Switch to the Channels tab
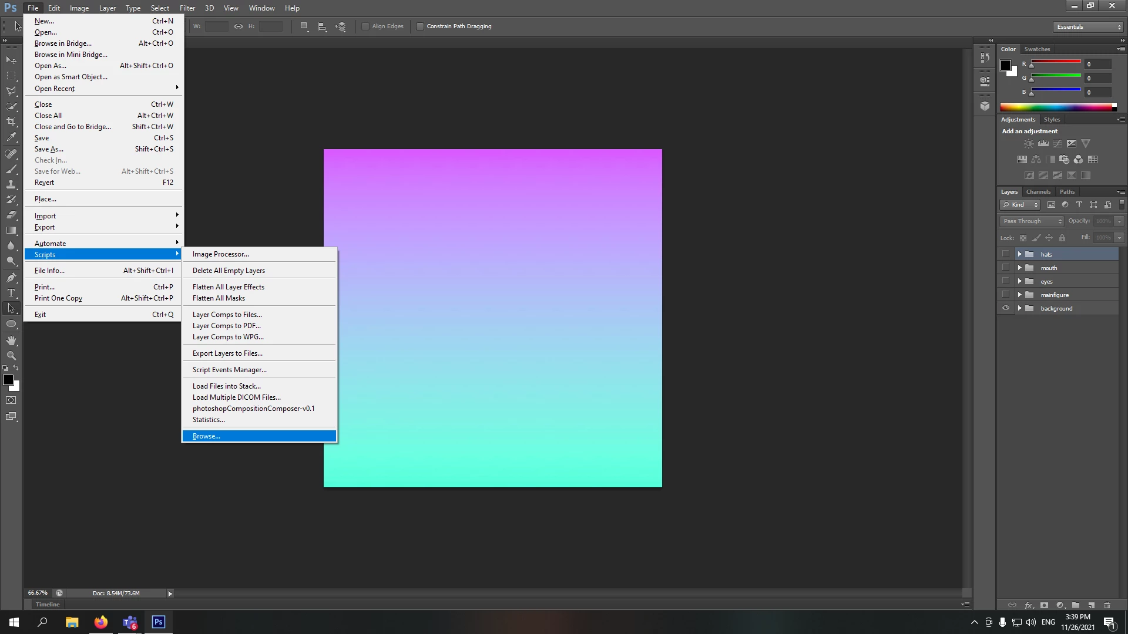 tap(1038, 192)
